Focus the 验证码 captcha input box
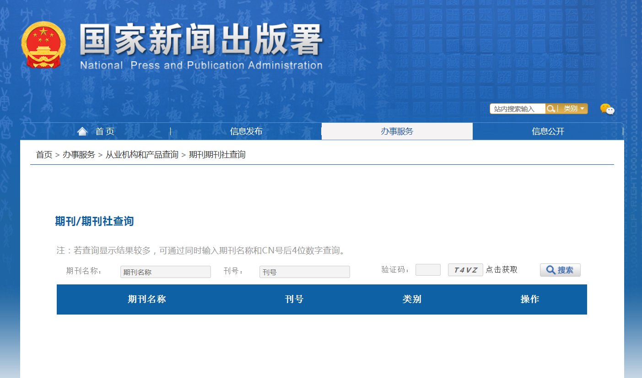Screen dimensions: 642x378 click(x=428, y=270)
